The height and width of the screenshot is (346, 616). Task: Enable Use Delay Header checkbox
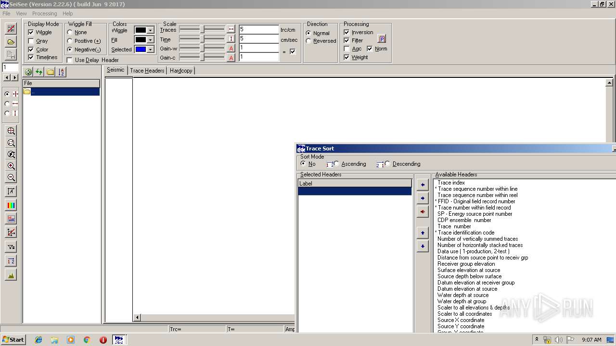click(x=70, y=60)
